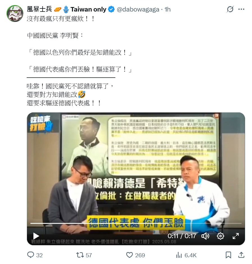View post analytics showing 6.4K
Viewport: 252px width, 264px height.
[x=186, y=255]
